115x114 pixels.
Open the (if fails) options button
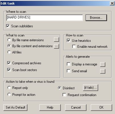pos(90,88)
